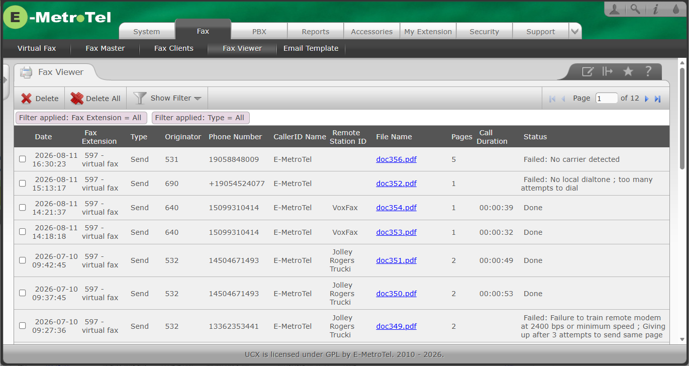Jump to the last page of results

coord(657,99)
